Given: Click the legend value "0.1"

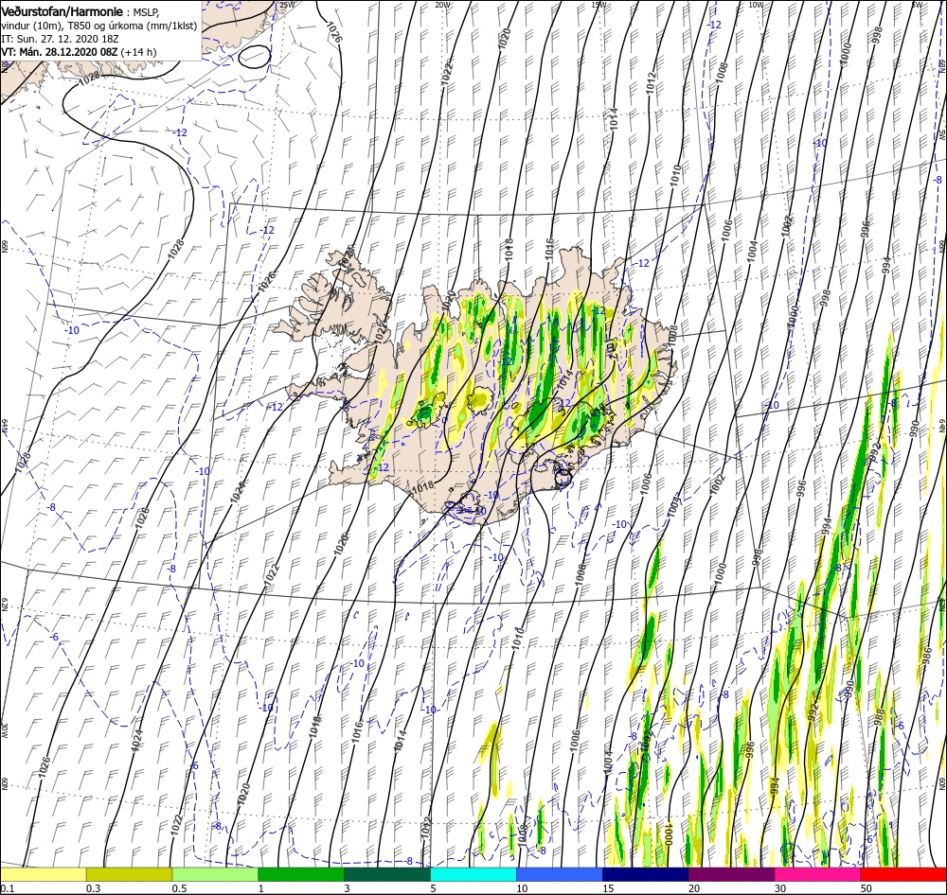Looking at the screenshot, I should (x=7, y=887).
